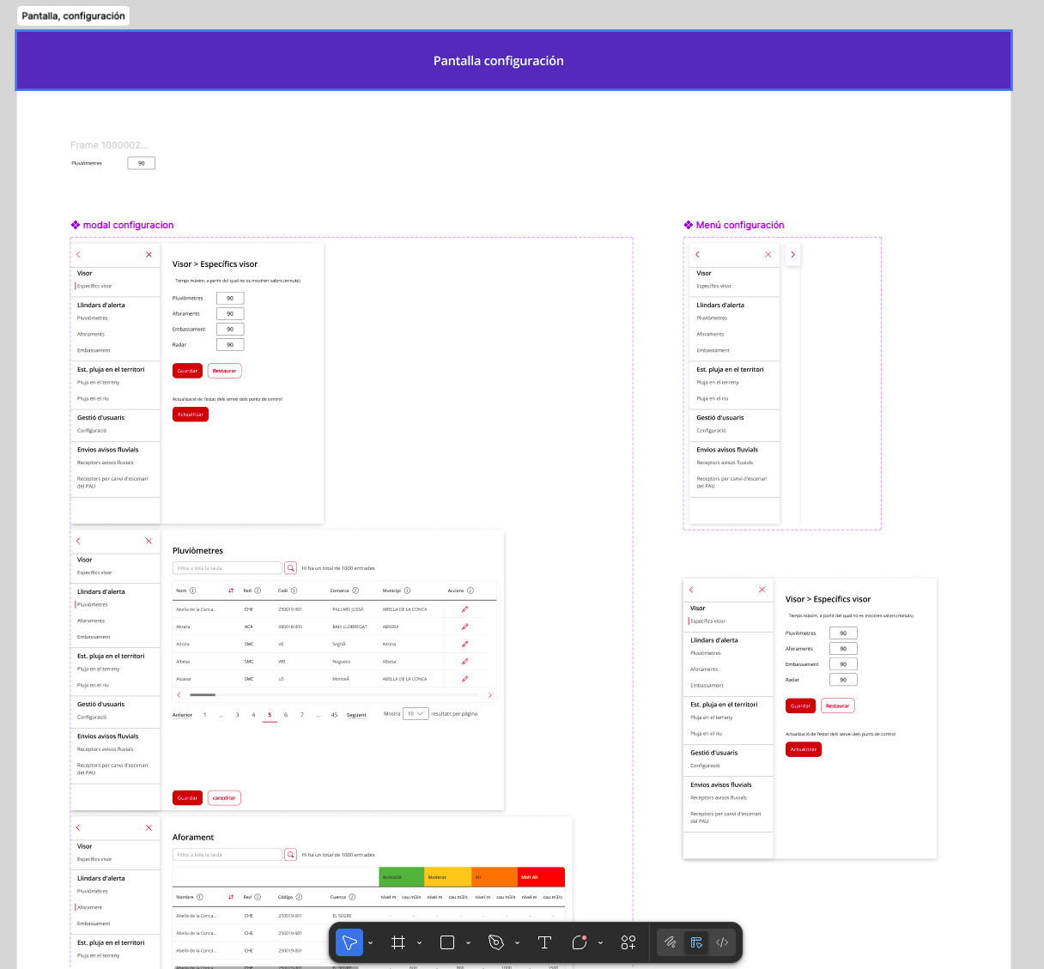Expand the Move tool options chevron

click(371, 943)
